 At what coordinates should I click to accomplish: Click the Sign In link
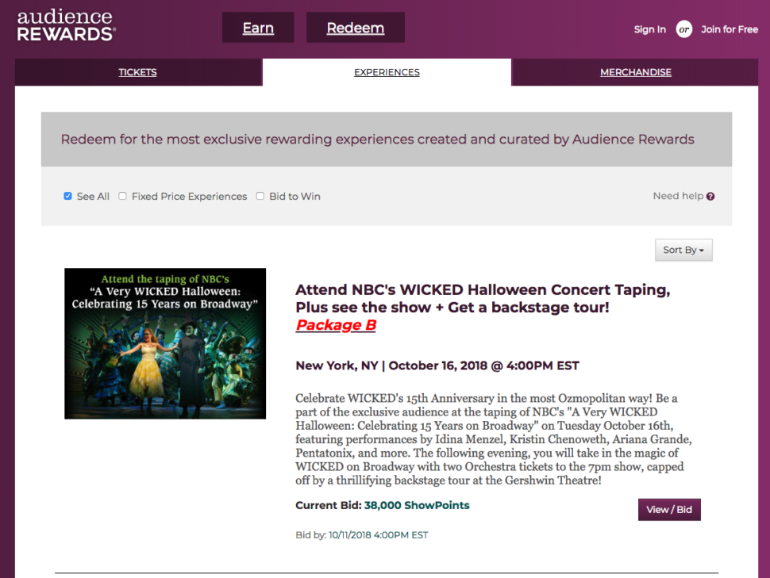(649, 29)
